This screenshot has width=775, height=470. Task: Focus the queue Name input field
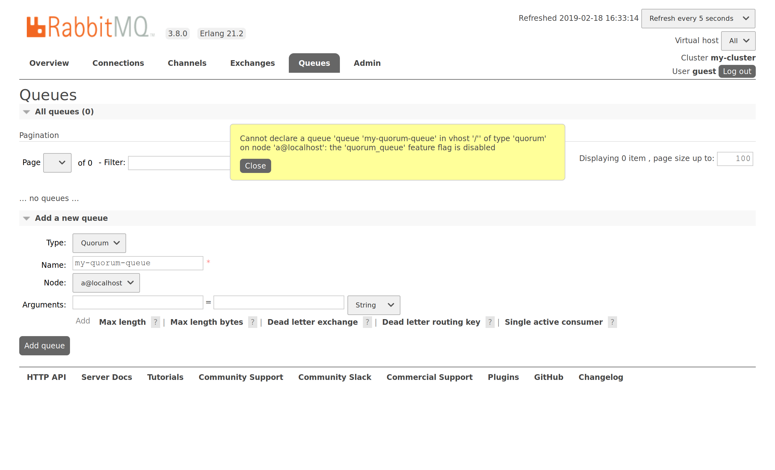(138, 263)
